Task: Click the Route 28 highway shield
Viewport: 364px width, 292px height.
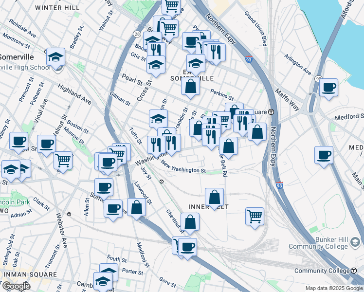Action: pyautogui.click(x=138, y=34)
